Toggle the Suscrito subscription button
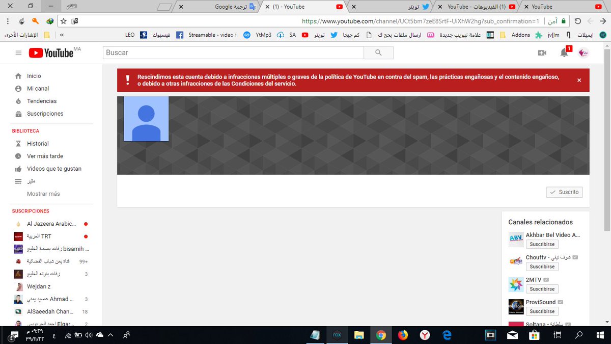 pos(564,192)
